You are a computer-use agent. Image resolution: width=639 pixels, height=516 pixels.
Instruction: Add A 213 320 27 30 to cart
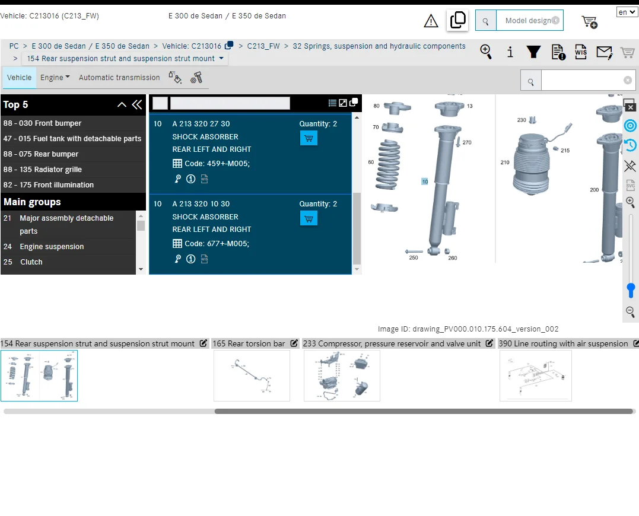pyautogui.click(x=309, y=138)
